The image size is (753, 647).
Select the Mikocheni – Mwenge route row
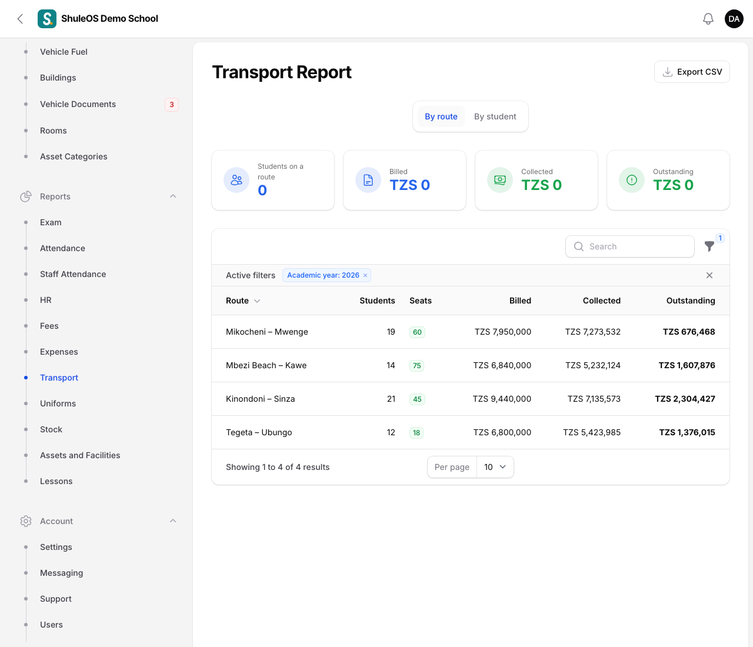pyautogui.click(x=471, y=332)
